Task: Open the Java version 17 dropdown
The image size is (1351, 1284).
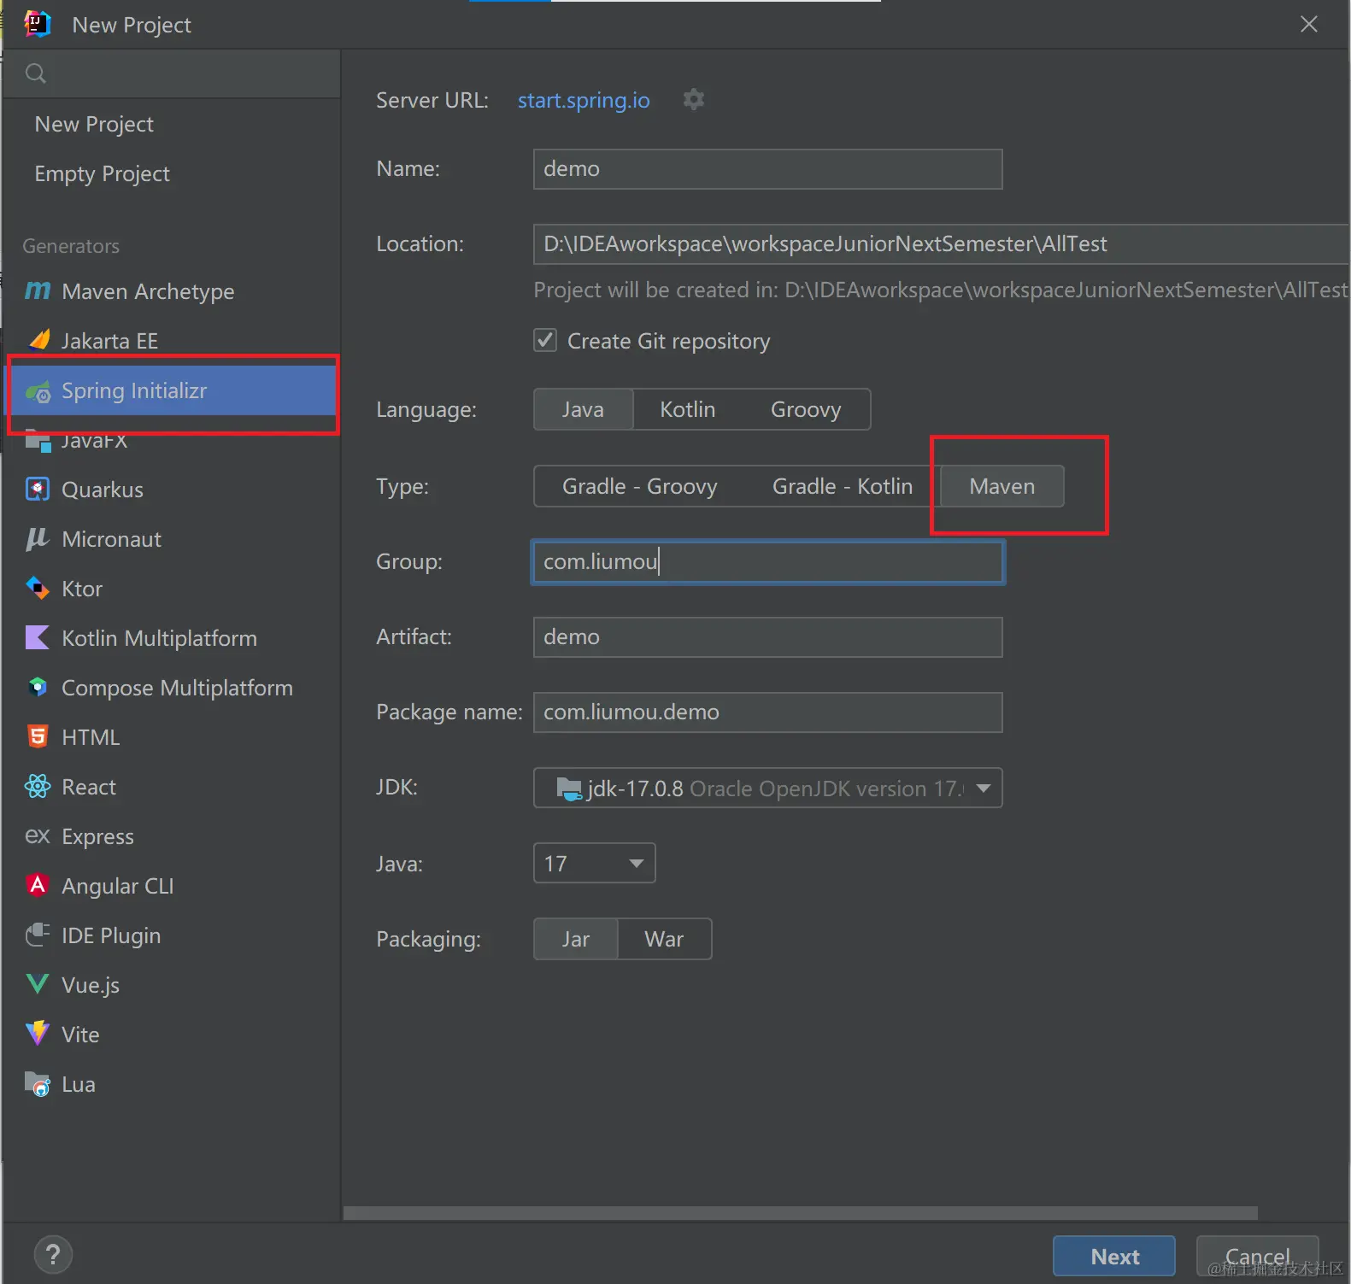Action: pos(595,863)
